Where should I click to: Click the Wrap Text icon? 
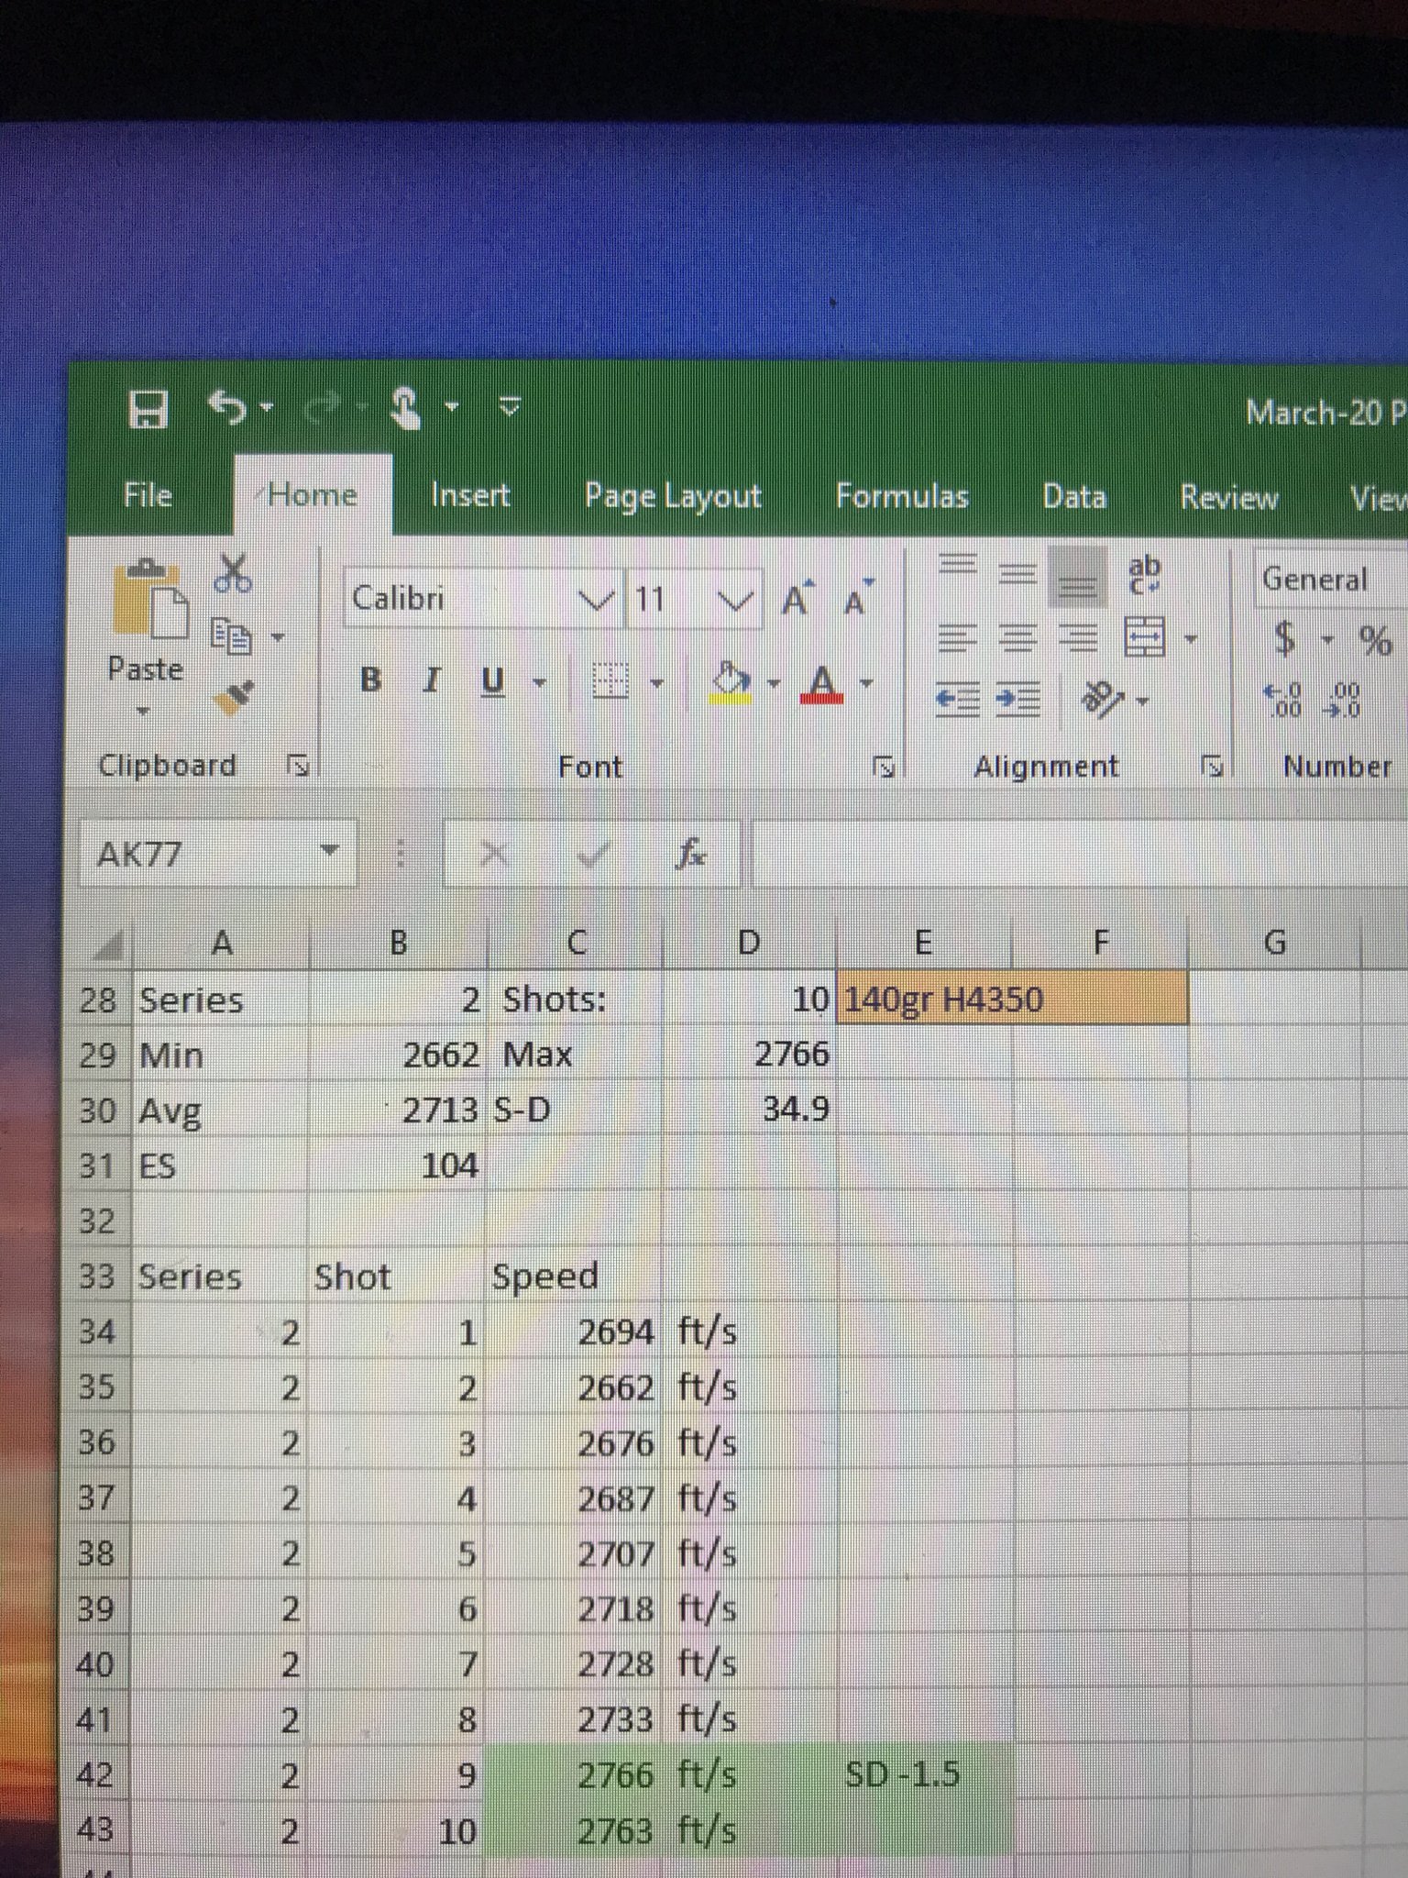tap(1145, 575)
